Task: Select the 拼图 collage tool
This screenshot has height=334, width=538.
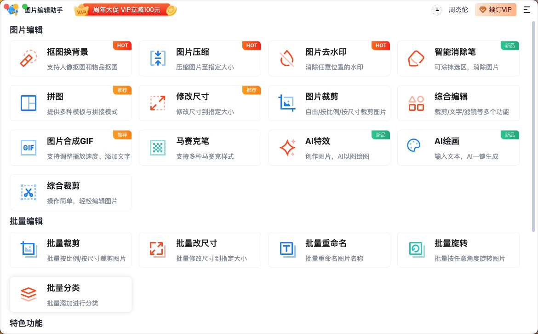Action: (71, 103)
